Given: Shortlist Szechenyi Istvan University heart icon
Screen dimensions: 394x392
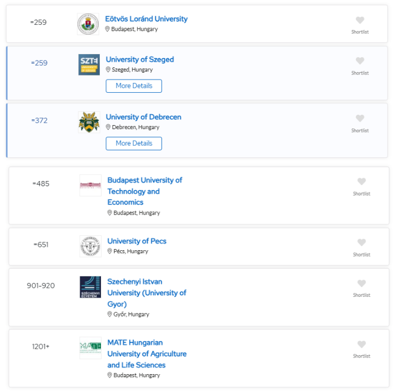Looking at the screenshot, I should click(361, 283).
